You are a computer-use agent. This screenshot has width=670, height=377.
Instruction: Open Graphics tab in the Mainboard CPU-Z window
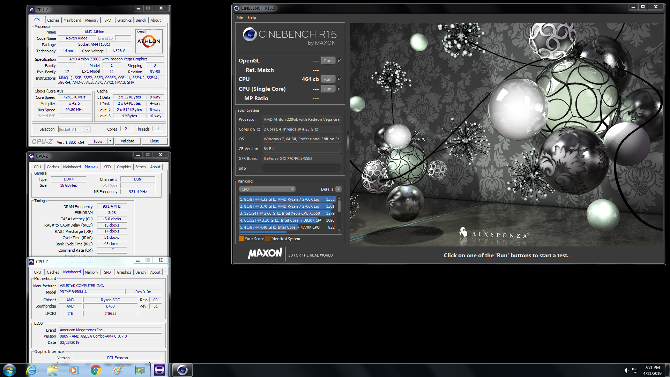pyautogui.click(x=124, y=272)
